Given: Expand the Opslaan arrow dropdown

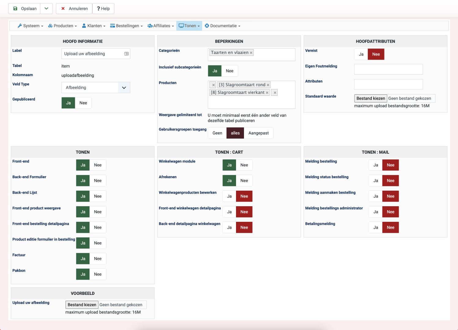Looking at the screenshot, I should pyautogui.click(x=46, y=9).
